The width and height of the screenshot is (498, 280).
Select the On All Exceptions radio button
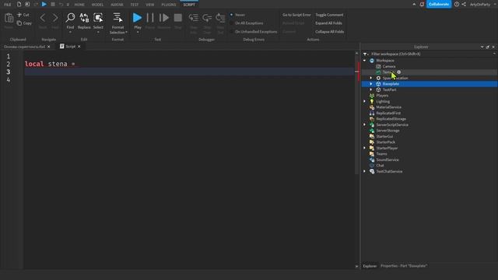(x=232, y=23)
